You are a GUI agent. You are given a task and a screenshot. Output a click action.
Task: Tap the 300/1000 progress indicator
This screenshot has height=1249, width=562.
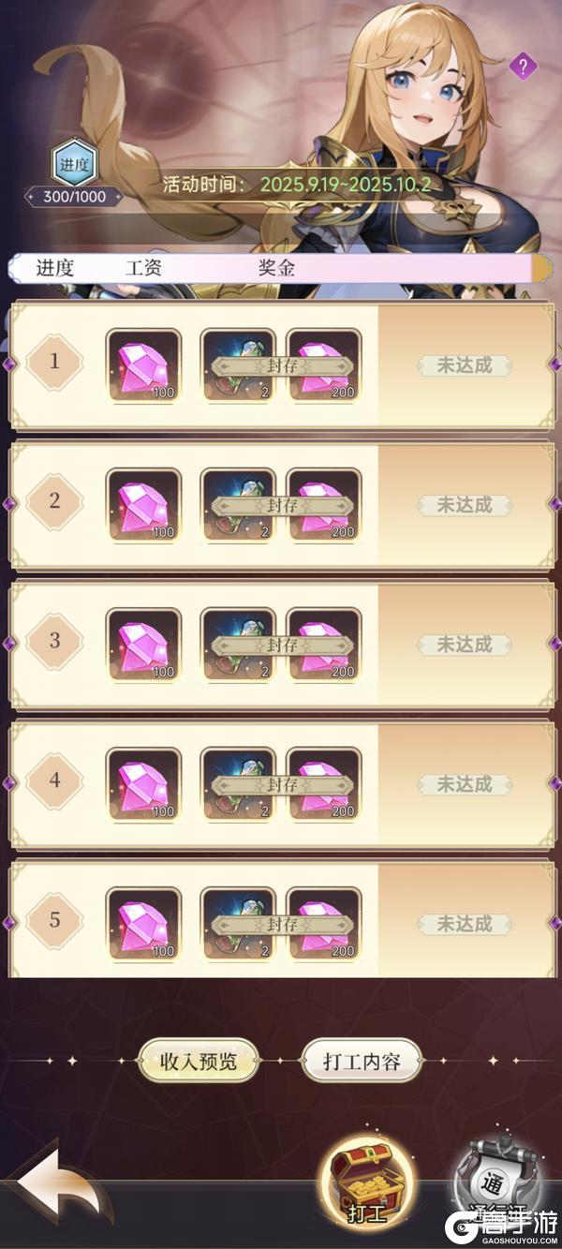click(74, 198)
